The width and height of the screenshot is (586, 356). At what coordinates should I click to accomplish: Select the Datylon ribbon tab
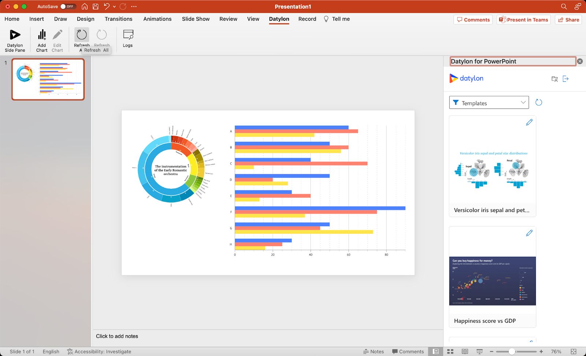tap(279, 19)
